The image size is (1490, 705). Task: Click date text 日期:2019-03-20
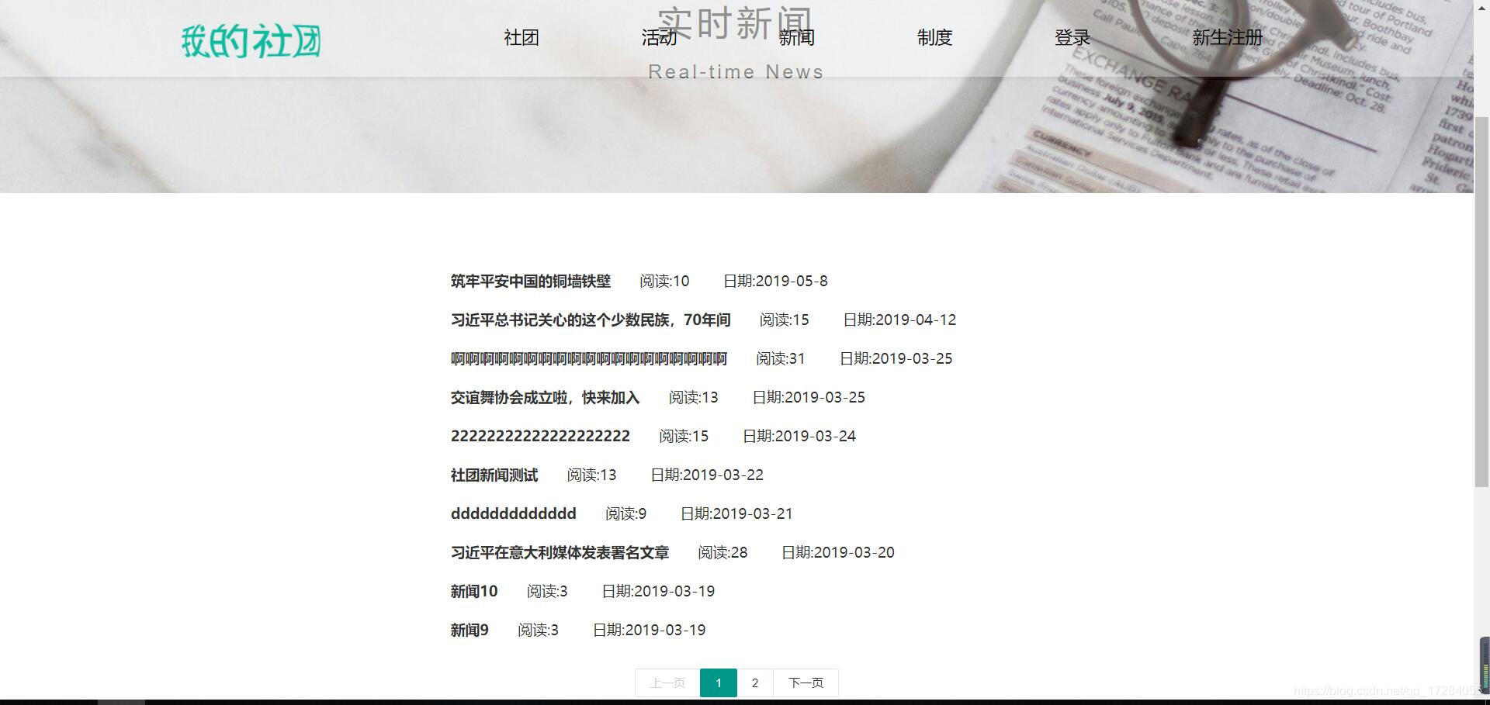click(838, 552)
